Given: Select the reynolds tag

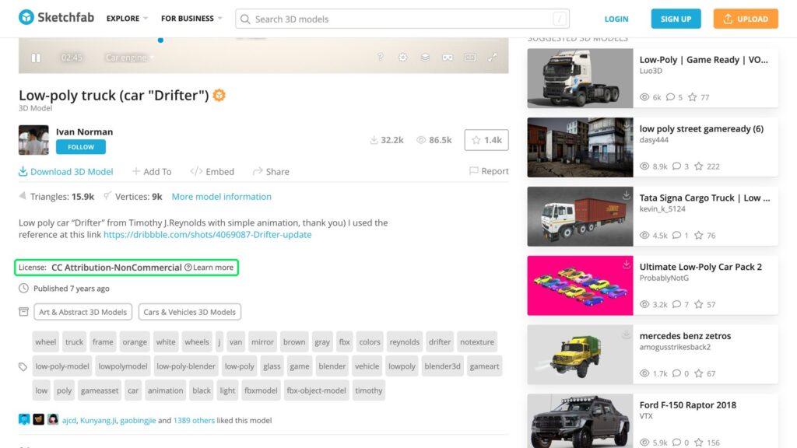Looking at the screenshot, I should [405, 342].
